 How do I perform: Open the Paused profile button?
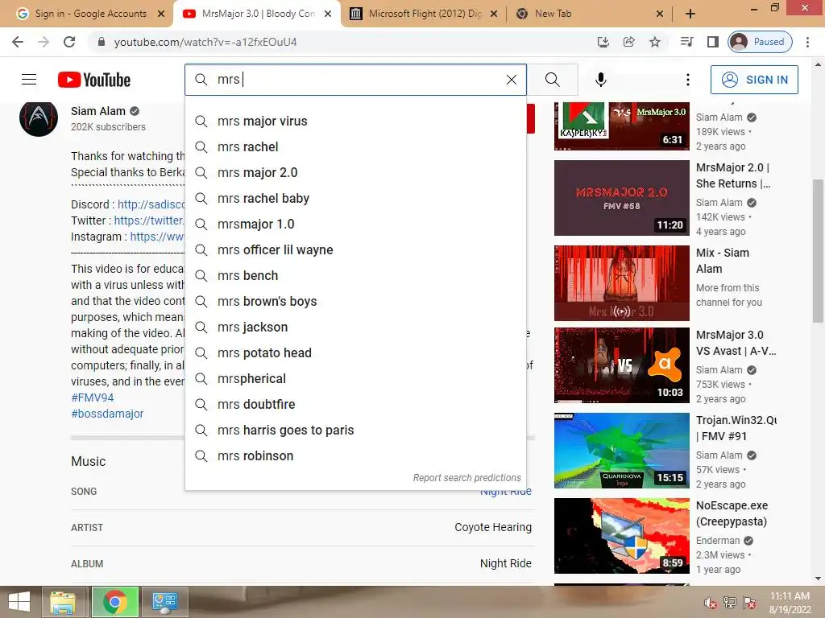coord(761,42)
